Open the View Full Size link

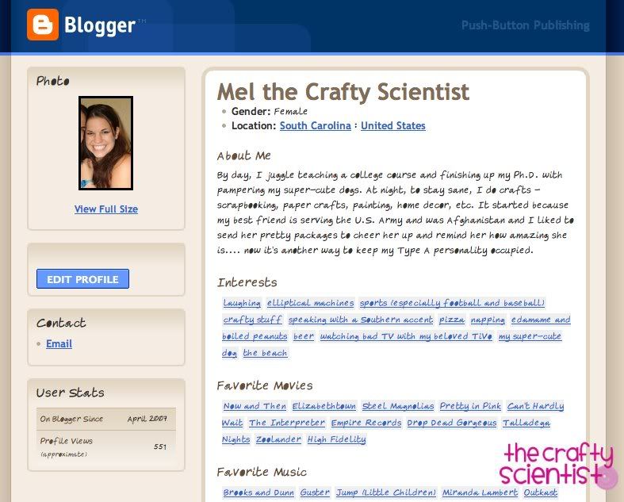pos(106,209)
